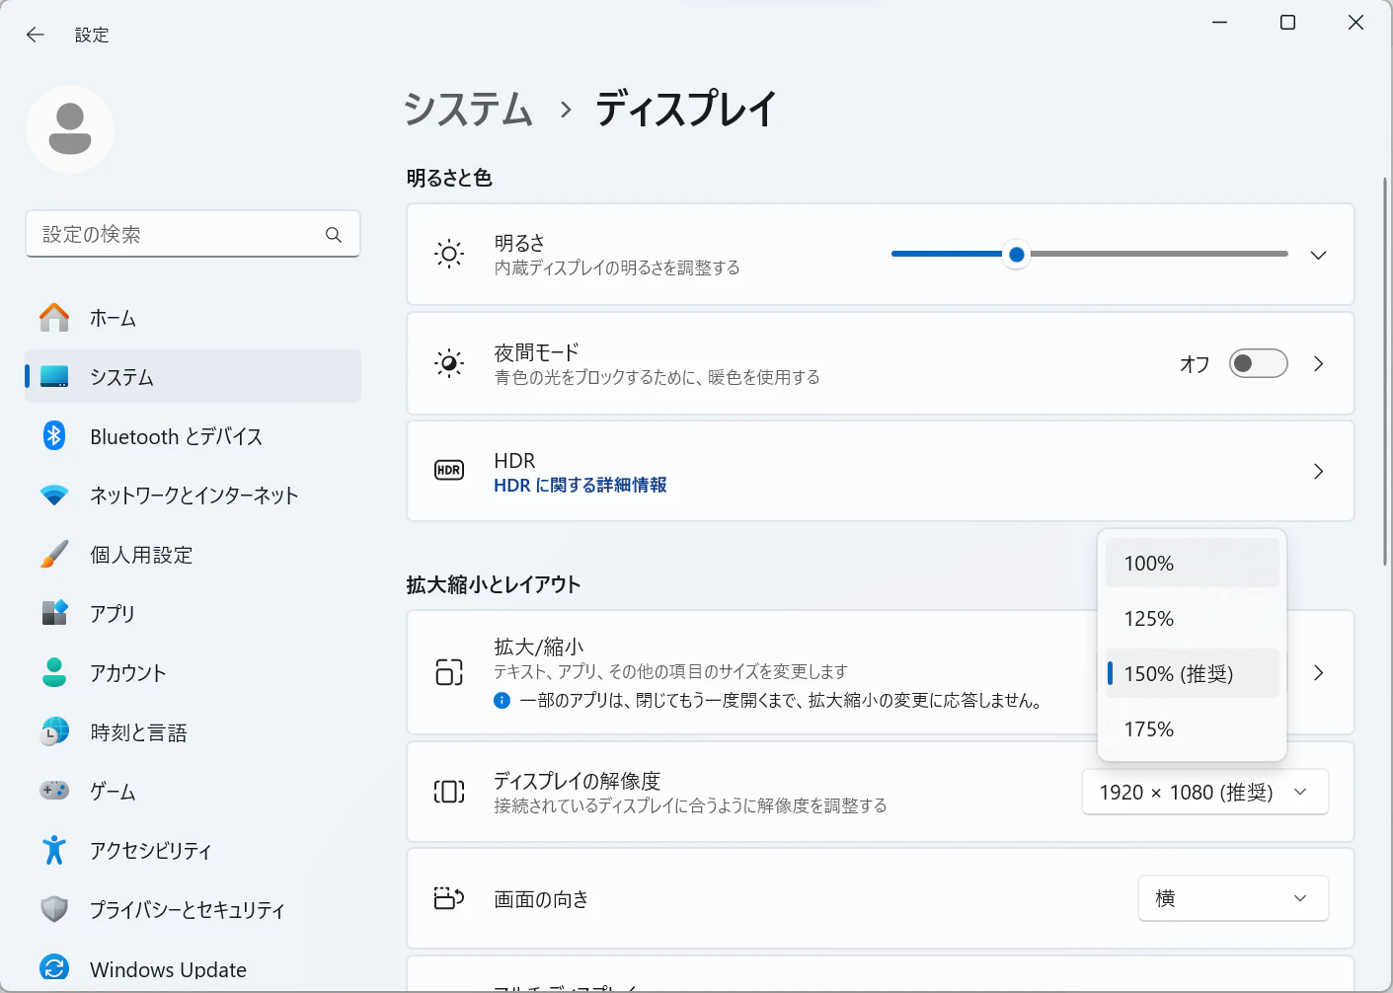This screenshot has width=1393, height=993.
Task: Click the search magnifier icon
Action: coord(334,235)
